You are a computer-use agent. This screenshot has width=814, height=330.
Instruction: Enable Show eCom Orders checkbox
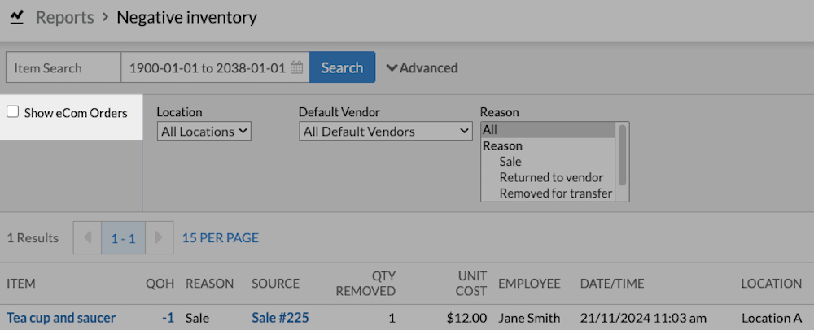tap(13, 112)
